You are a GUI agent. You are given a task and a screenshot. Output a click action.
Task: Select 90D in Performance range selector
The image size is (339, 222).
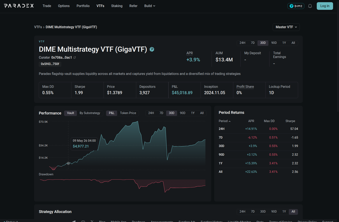tap(182, 113)
